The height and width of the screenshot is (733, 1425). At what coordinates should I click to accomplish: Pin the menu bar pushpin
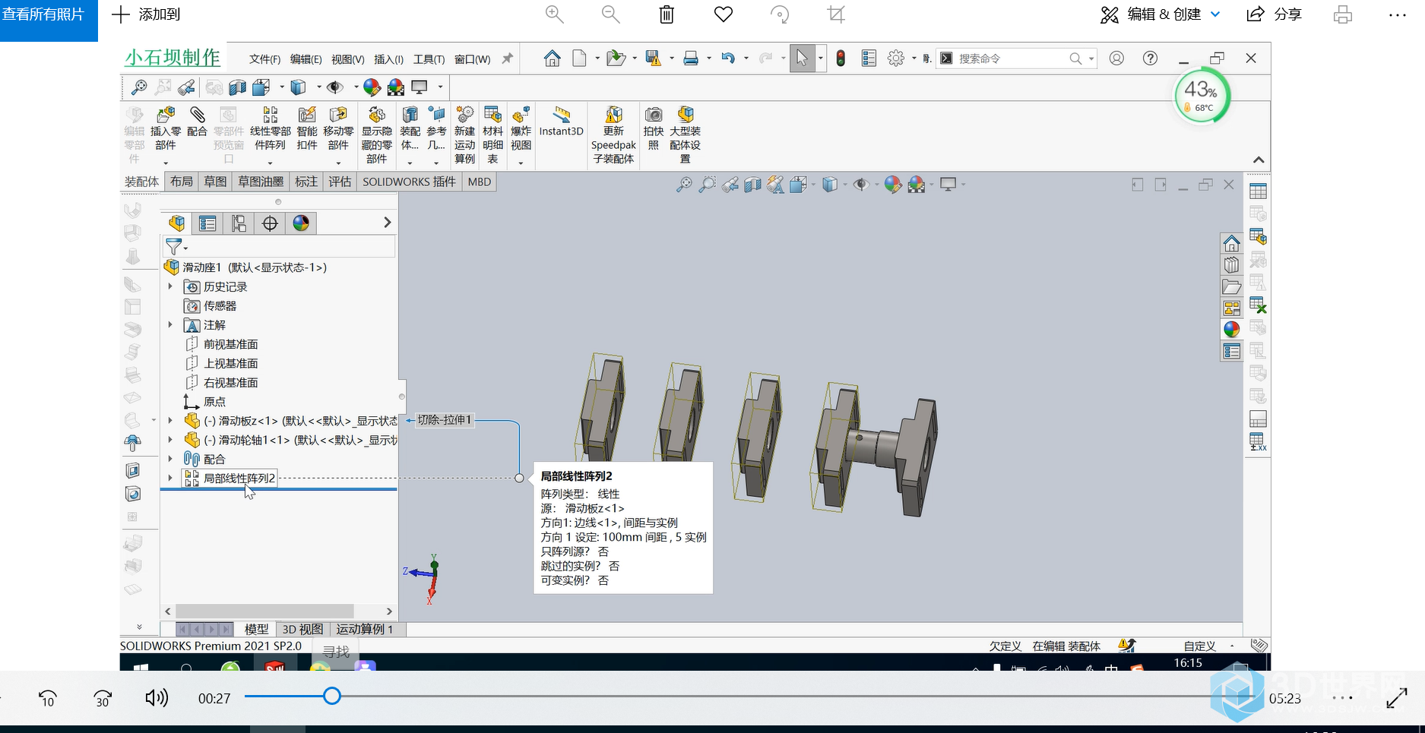click(x=508, y=58)
